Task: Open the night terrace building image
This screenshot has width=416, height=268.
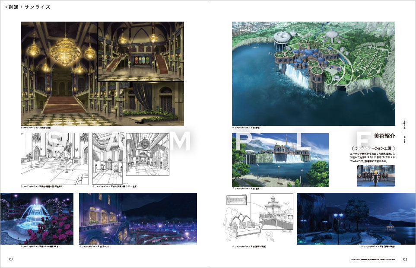Action: tap(138, 218)
